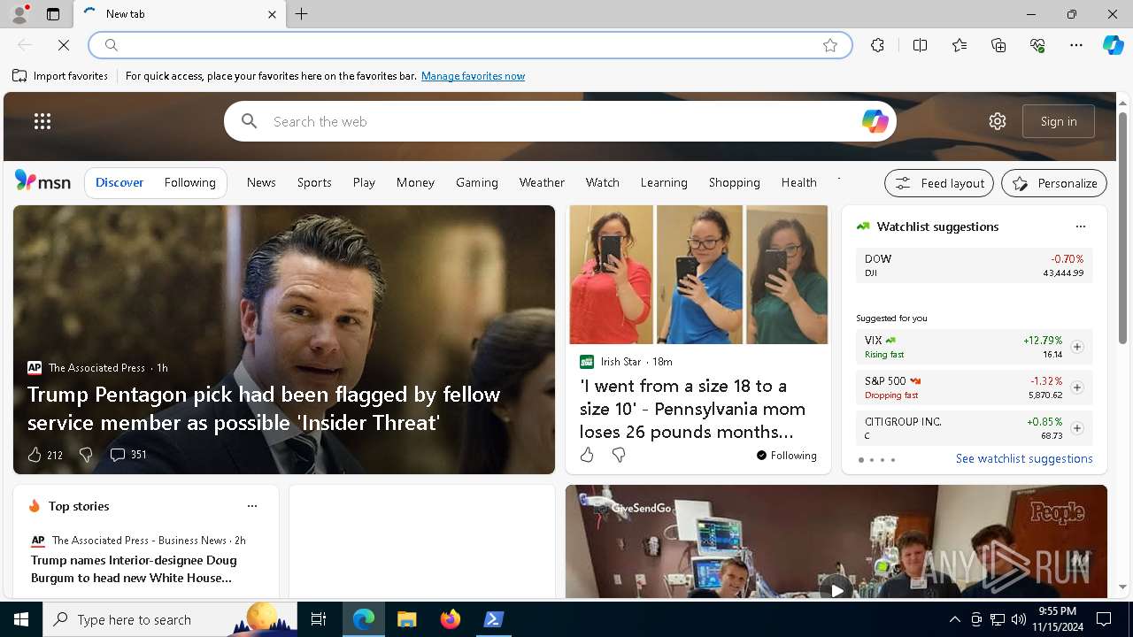Click the msn logo

click(x=42, y=181)
